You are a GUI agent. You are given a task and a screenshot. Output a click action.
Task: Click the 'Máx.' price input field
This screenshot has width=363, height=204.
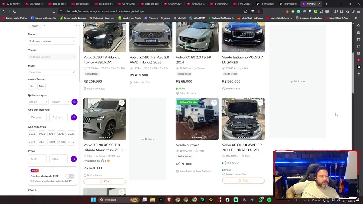coord(58,159)
